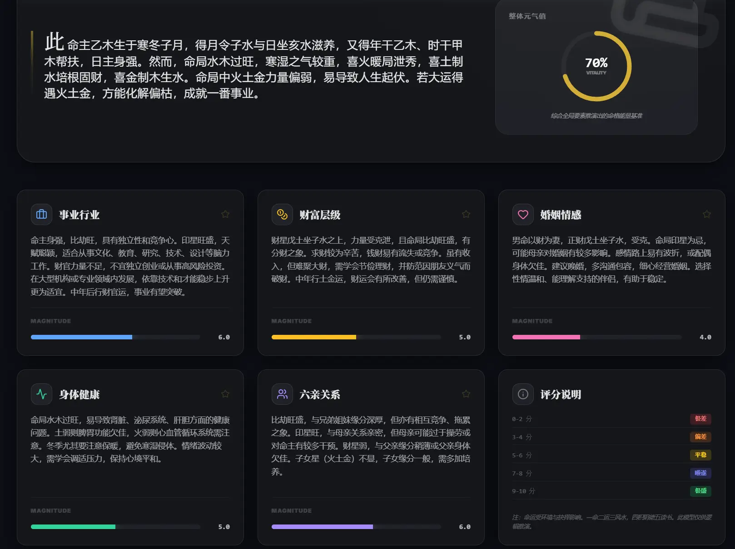Toggle the star on the 财富层级 card
The width and height of the screenshot is (735, 549).
pos(466,214)
